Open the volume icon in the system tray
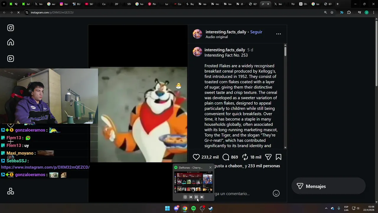 358,208
